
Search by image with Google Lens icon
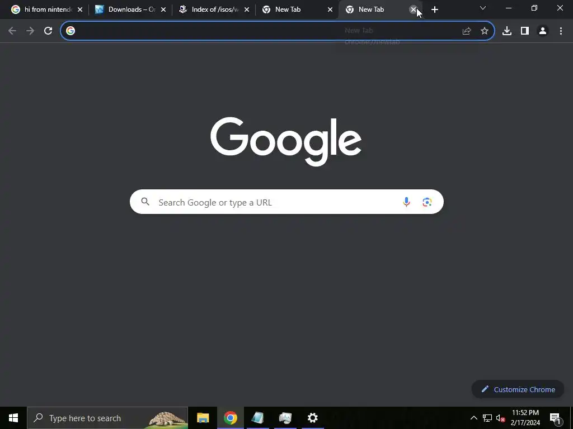[x=427, y=202]
